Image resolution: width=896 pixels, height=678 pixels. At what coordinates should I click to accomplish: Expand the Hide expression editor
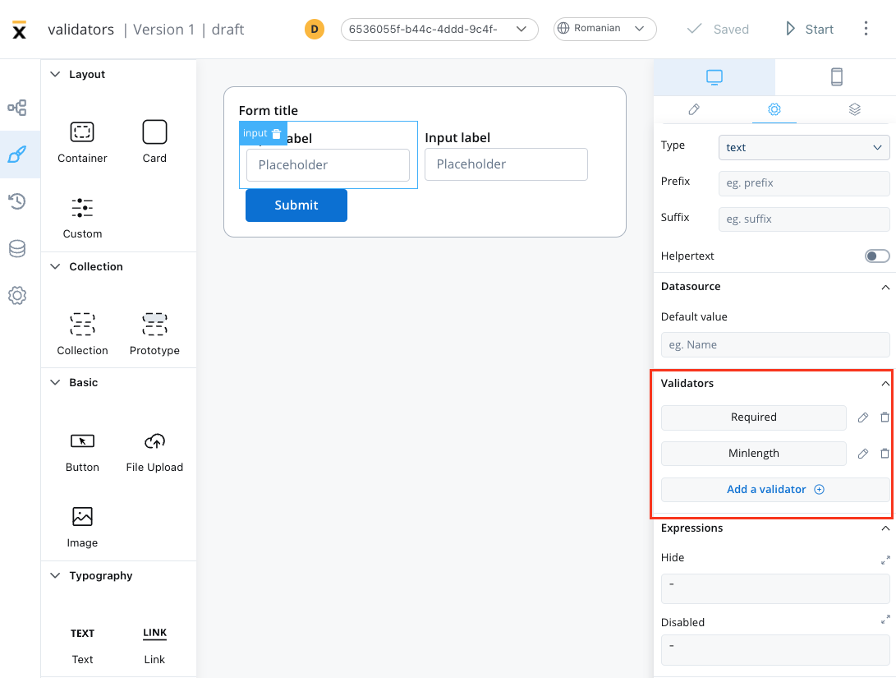pyautogui.click(x=885, y=560)
